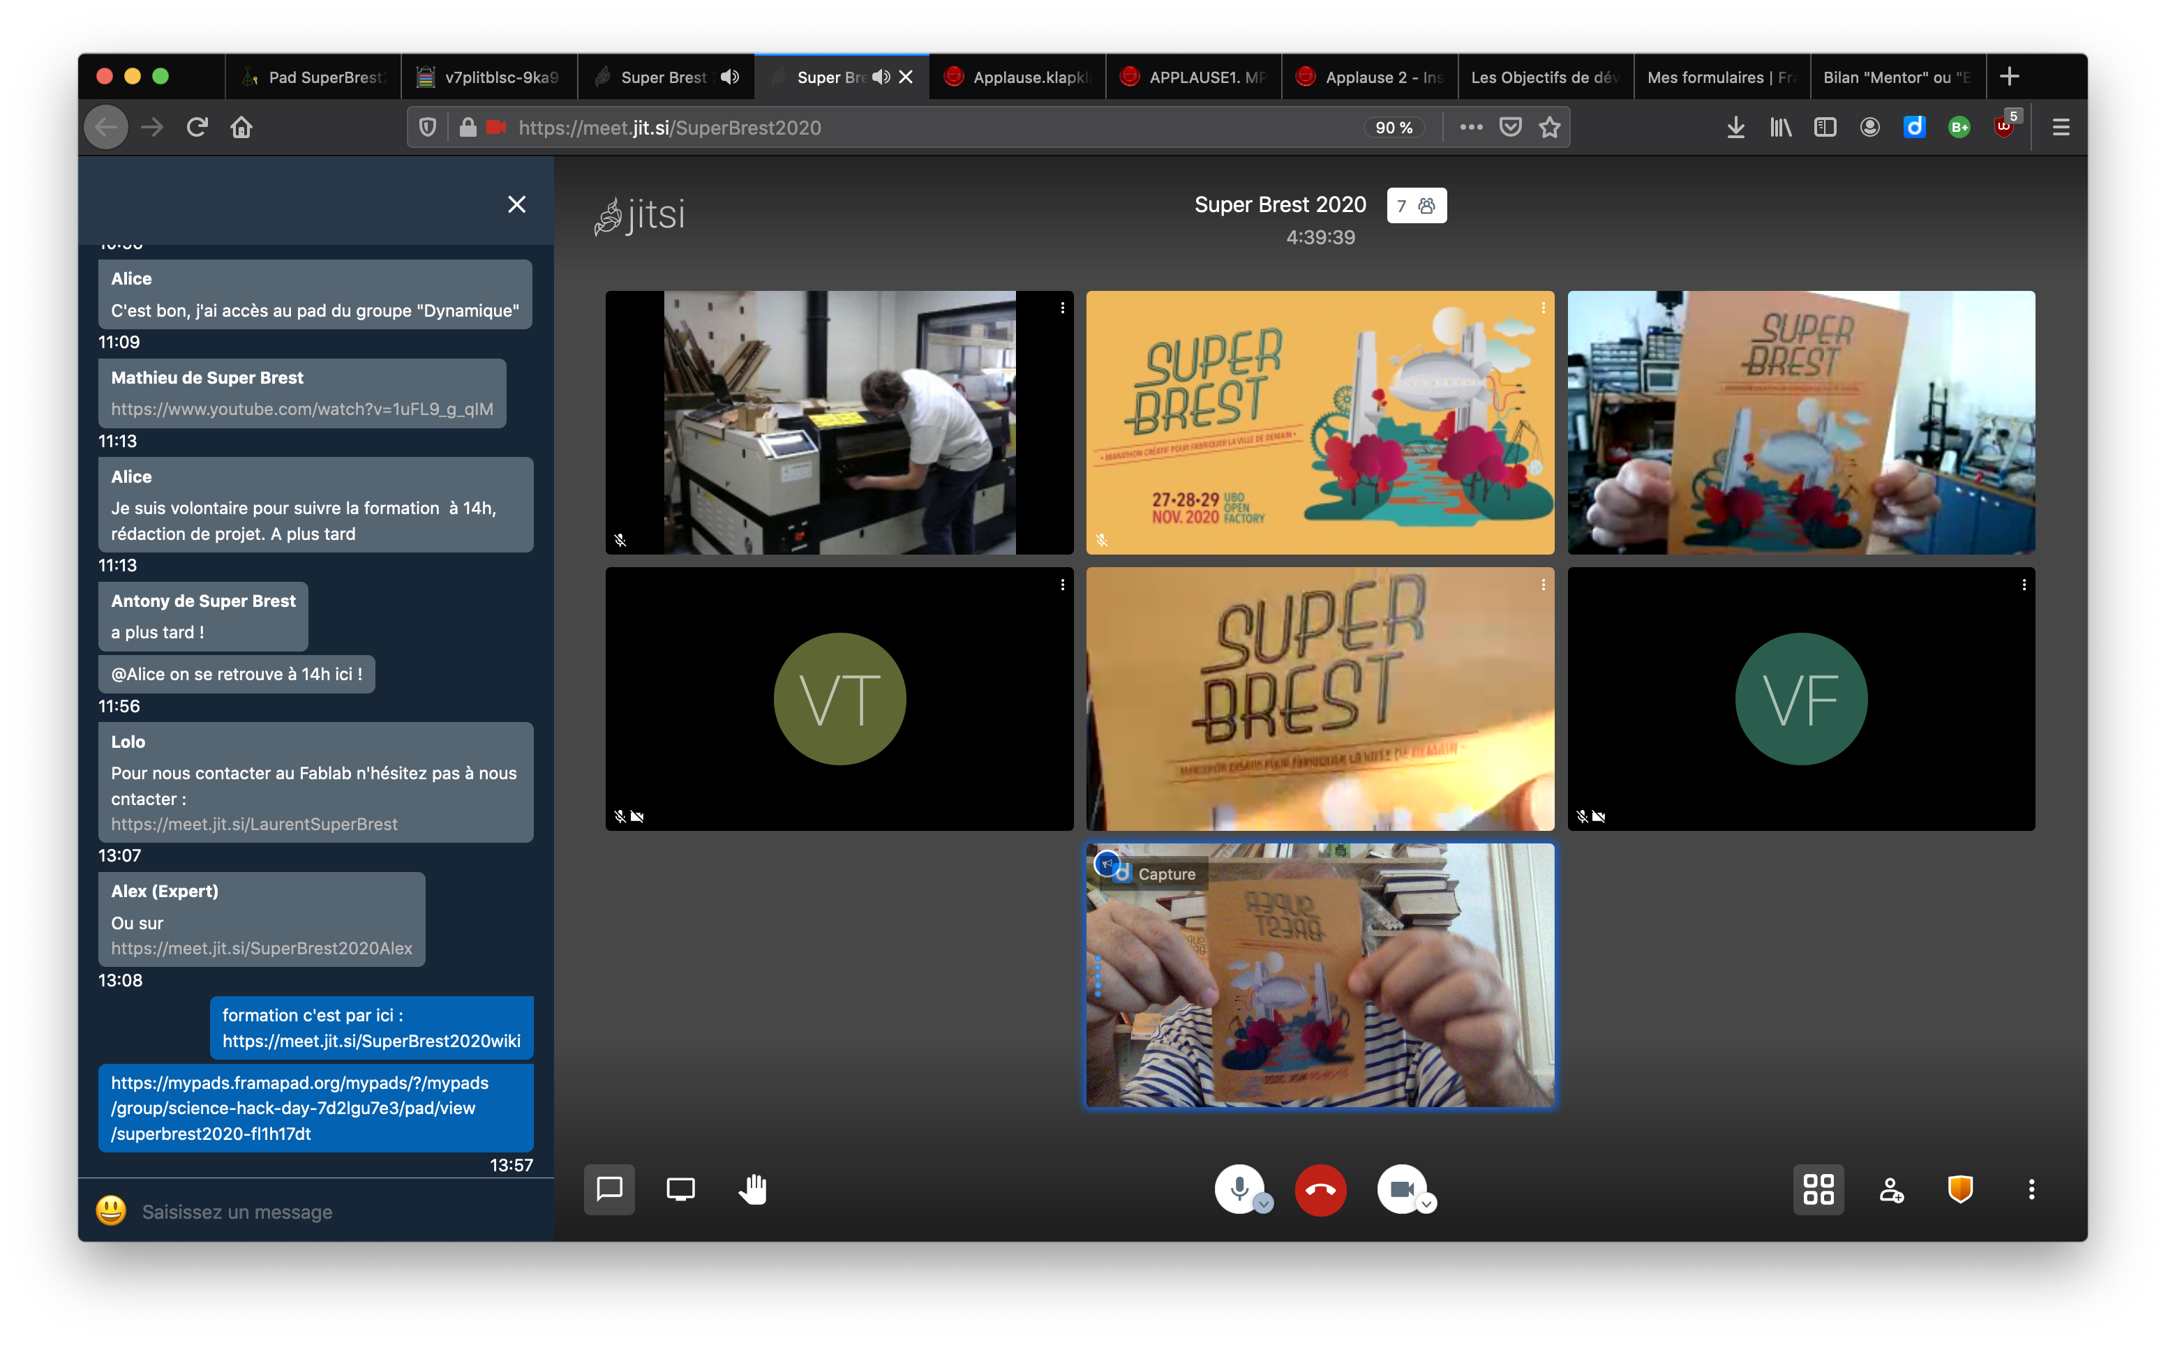Open the library bookmarks icon
Image resolution: width=2166 pixels, height=1345 pixels.
[1781, 127]
